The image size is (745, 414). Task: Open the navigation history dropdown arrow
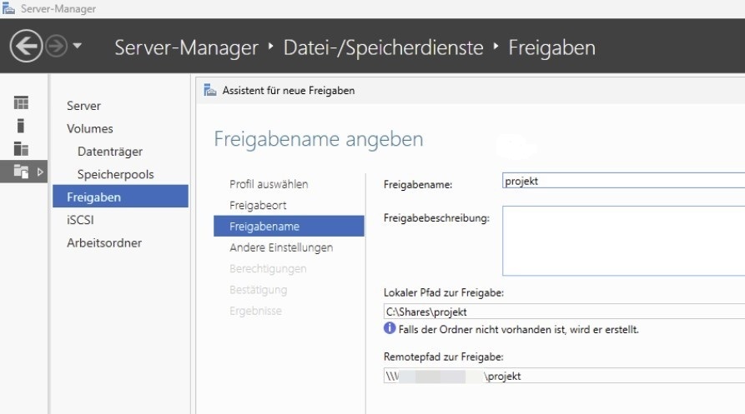[x=77, y=46]
